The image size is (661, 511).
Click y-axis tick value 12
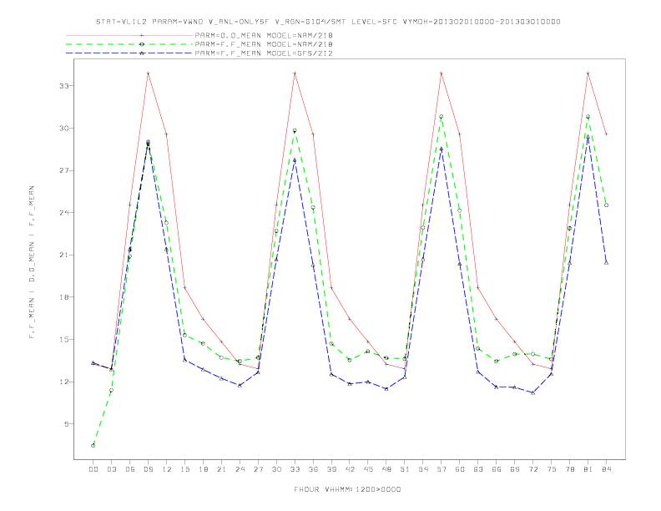(63, 382)
